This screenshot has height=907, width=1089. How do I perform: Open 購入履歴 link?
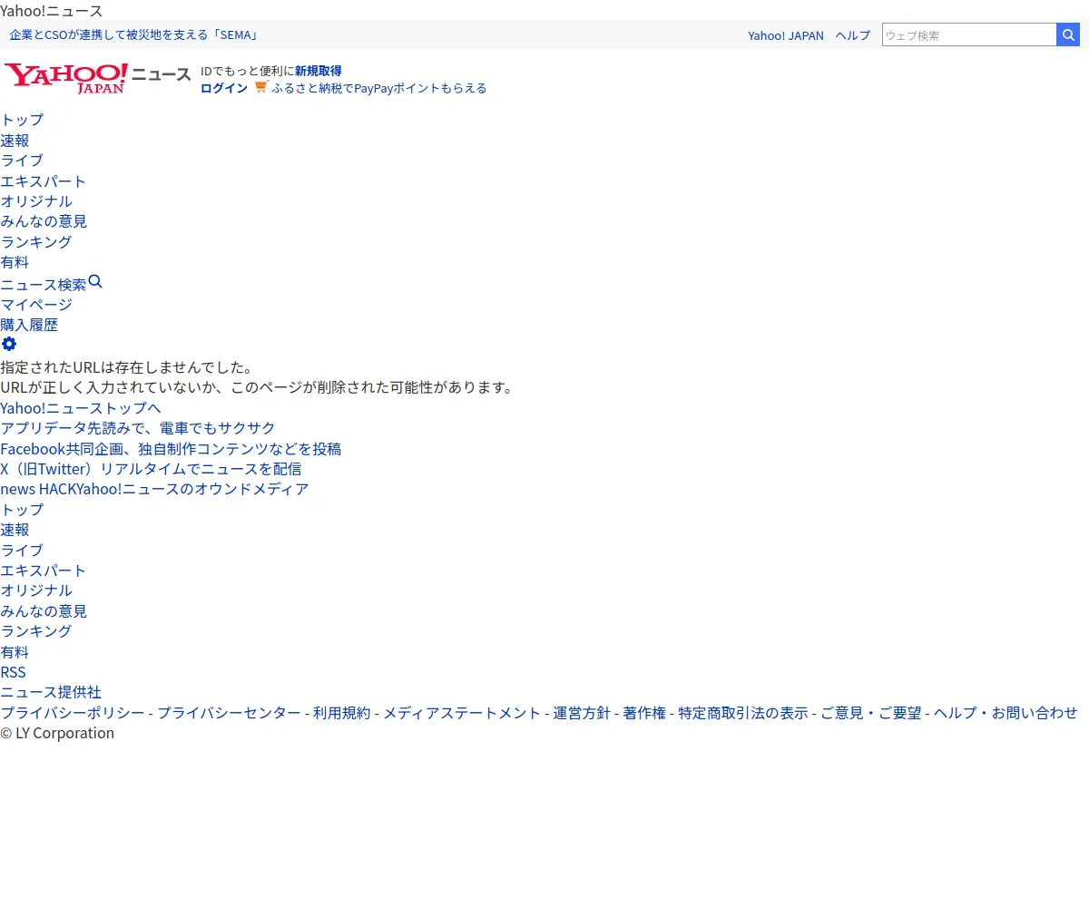click(29, 325)
